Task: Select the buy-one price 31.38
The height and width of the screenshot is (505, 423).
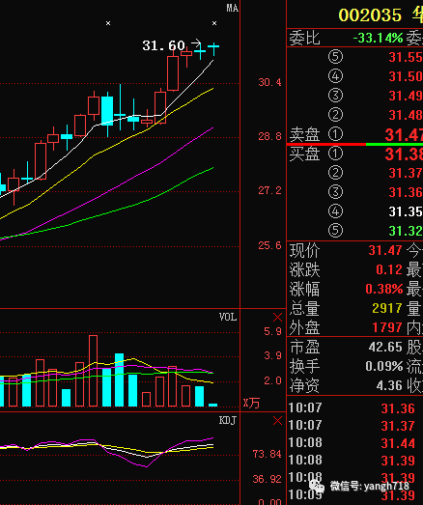Action: pyautogui.click(x=404, y=154)
